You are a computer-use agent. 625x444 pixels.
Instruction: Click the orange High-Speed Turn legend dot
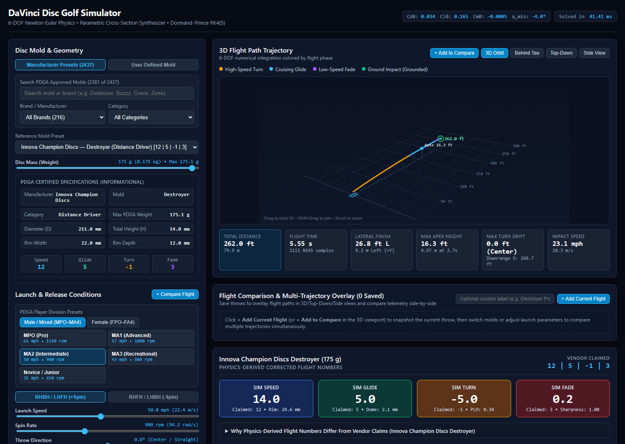(x=221, y=69)
